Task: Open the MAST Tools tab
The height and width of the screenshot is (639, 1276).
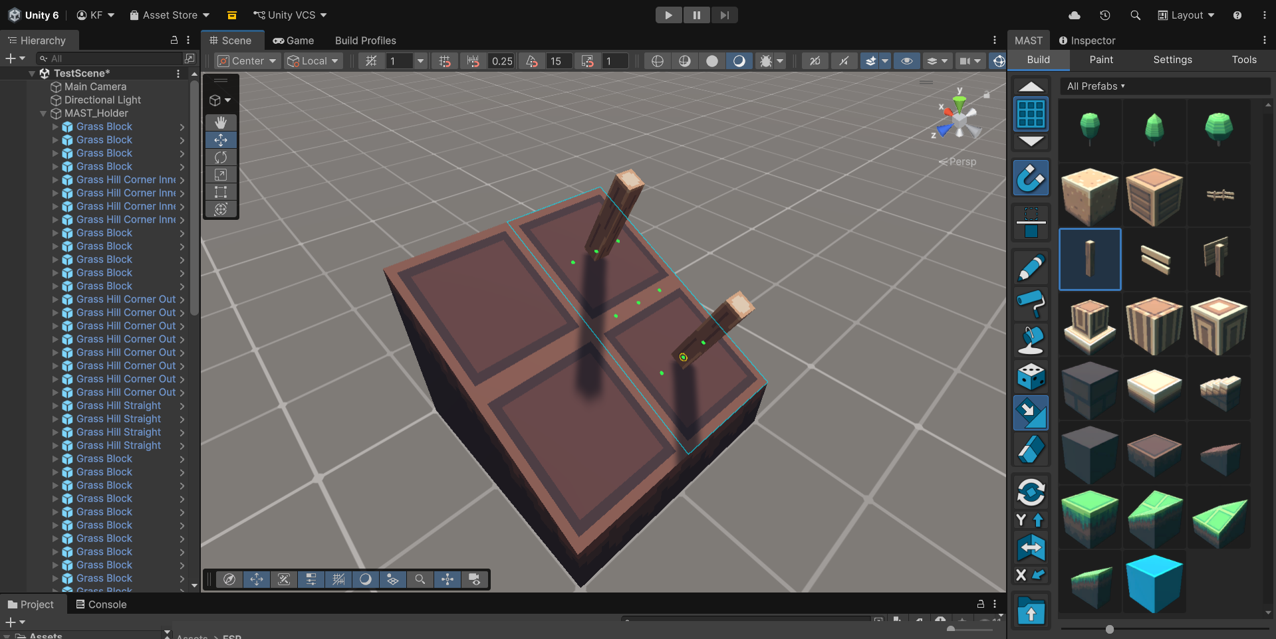Action: pos(1244,60)
